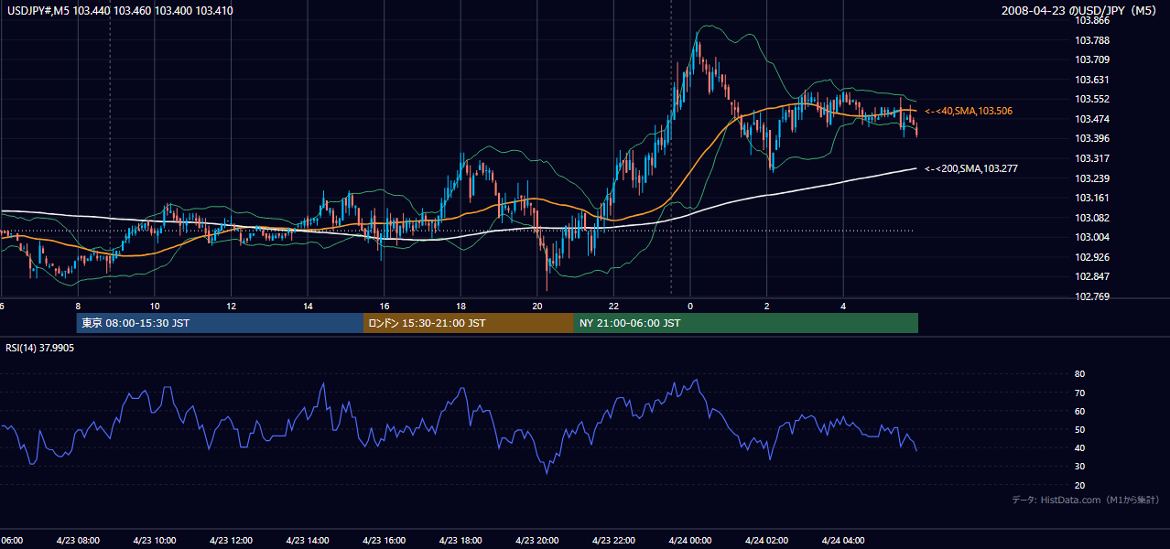The height and width of the screenshot is (549, 1170).
Task: Click hour label 10 under the price chart
Action: coord(155,307)
